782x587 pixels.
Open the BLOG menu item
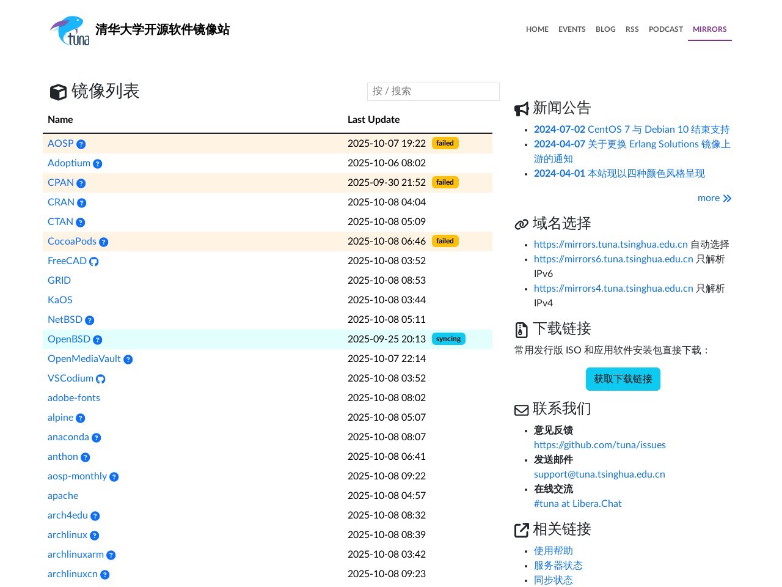(x=605, y=29)
